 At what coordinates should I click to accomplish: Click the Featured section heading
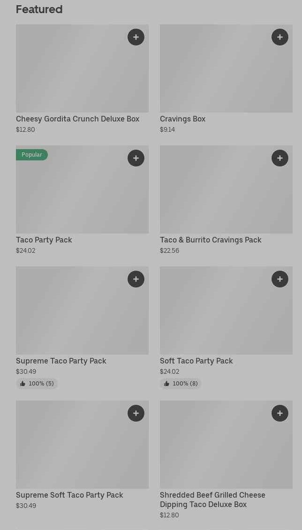tap(39, 9)
